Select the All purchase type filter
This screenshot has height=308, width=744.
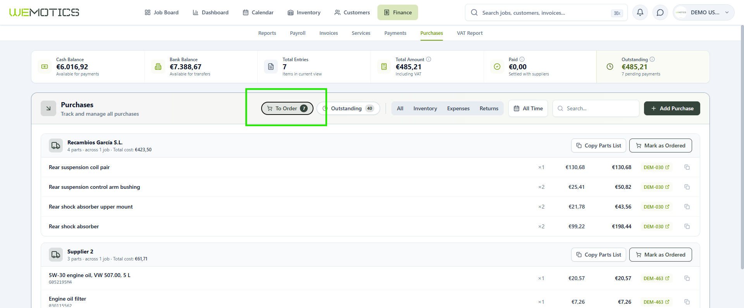(400, 108)
